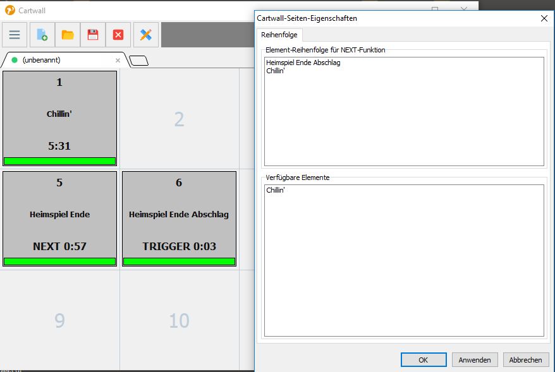Select Chillin' in Verfügbare Elemente list
The width and height of the screenshot is (555, 372).
click(x=276, y=190)
